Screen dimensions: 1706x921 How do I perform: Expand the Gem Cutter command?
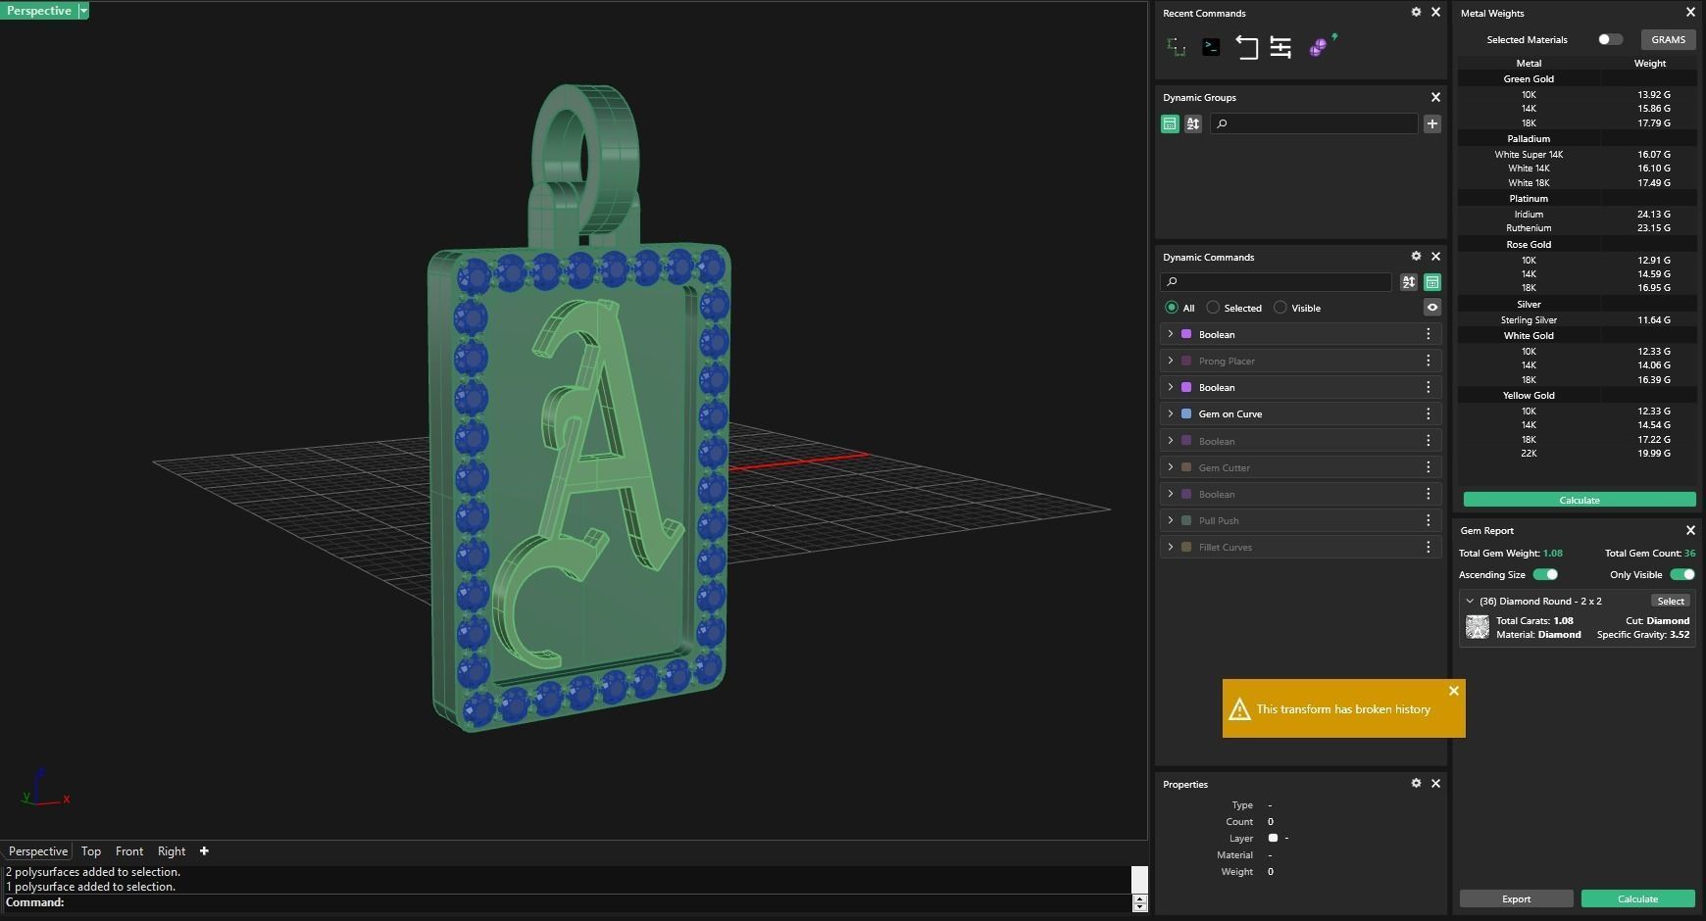coord(1170,467)
